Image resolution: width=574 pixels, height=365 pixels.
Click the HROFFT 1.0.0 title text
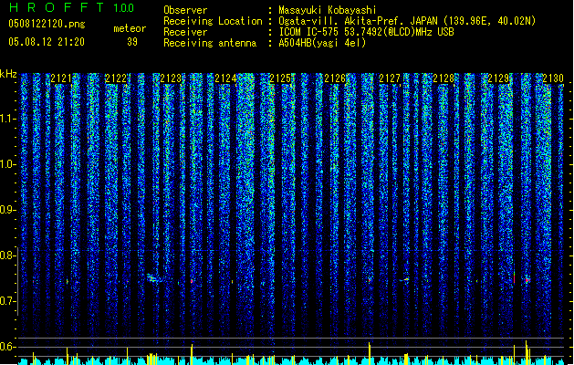72,7
